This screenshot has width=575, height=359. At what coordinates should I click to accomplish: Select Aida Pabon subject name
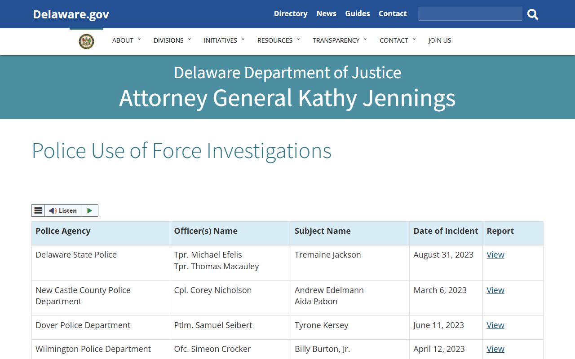point(316,302)
